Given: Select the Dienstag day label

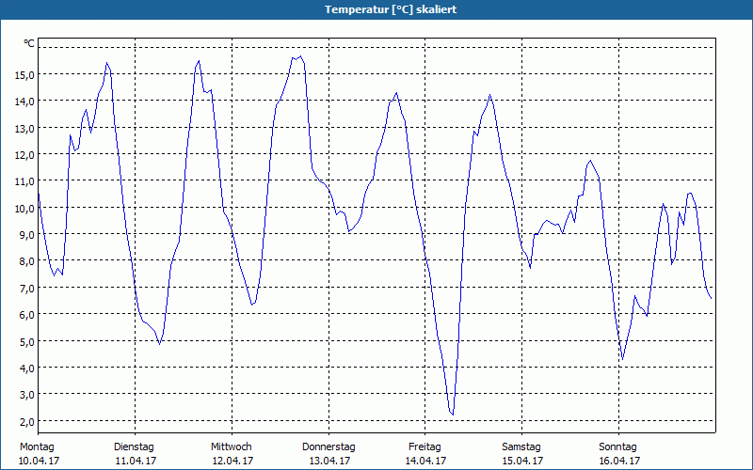Looking at the screenshot, I should 134,447.
